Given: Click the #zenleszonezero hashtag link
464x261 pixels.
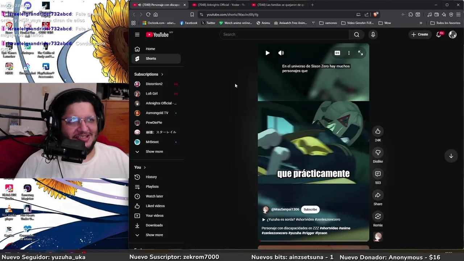Looking at the screenshot, I should tap(275, 233).
